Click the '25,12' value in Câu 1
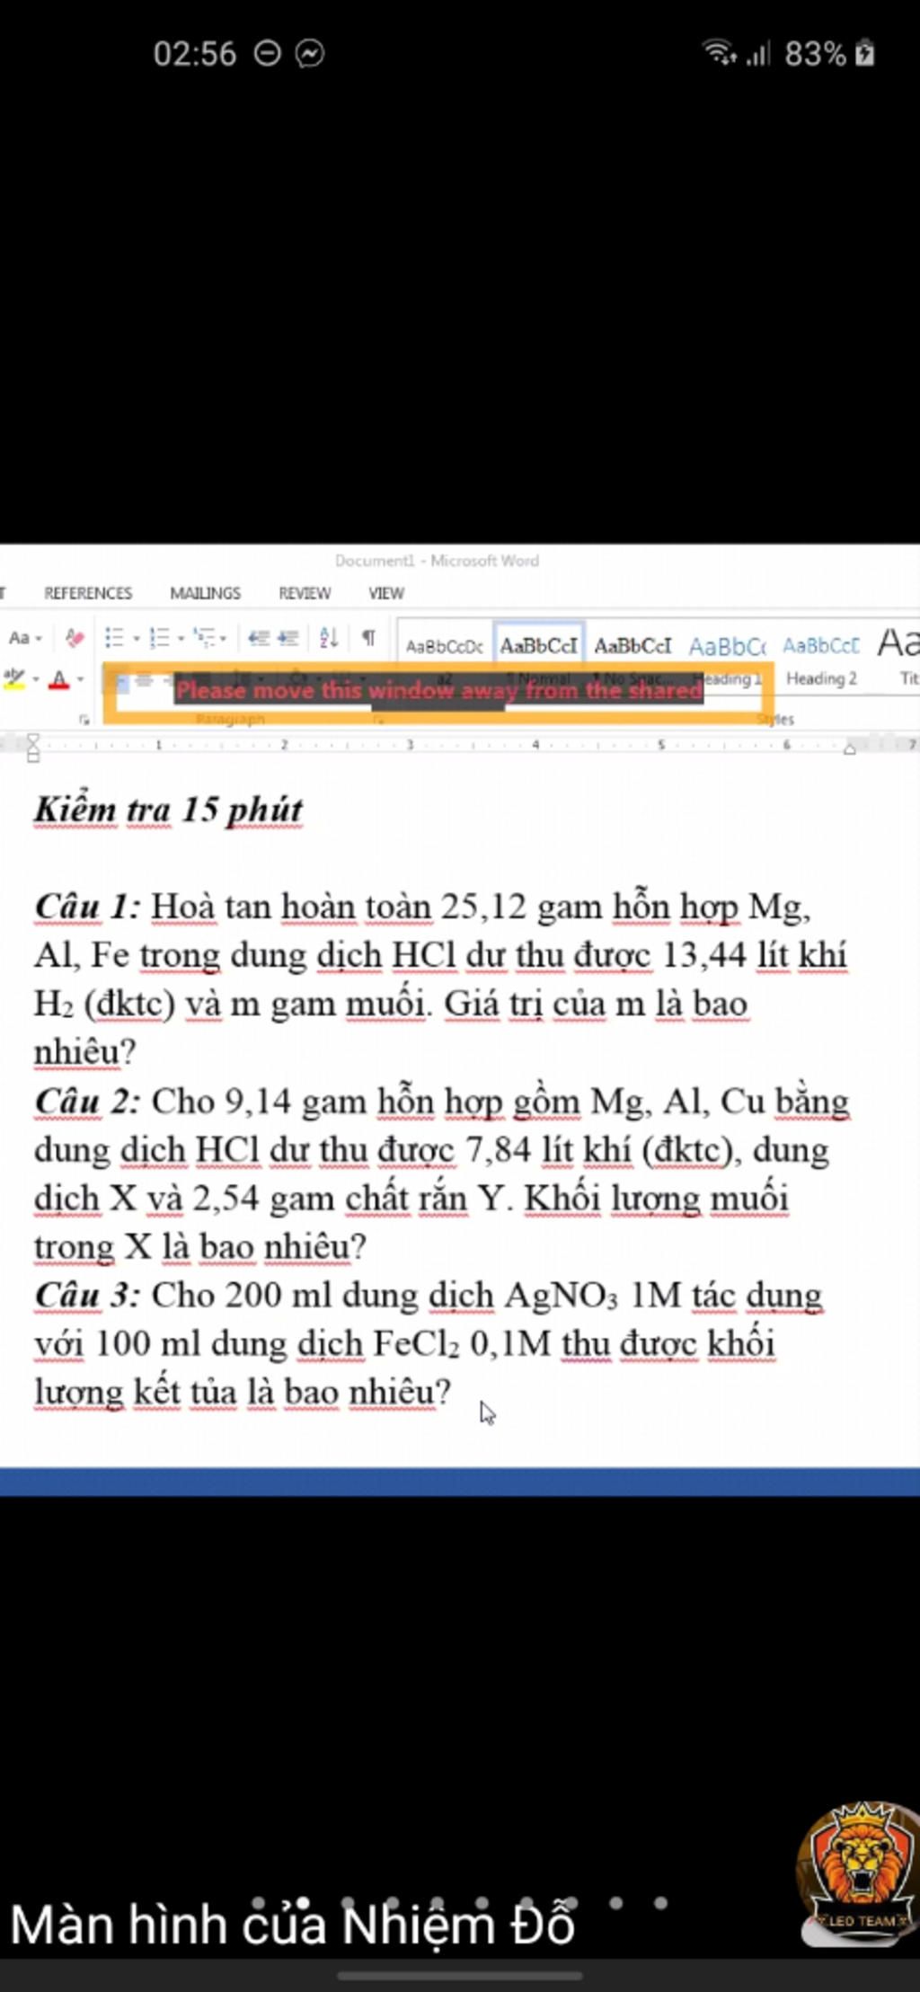Viewport: 920px width, 1992px height. point(483,907)
